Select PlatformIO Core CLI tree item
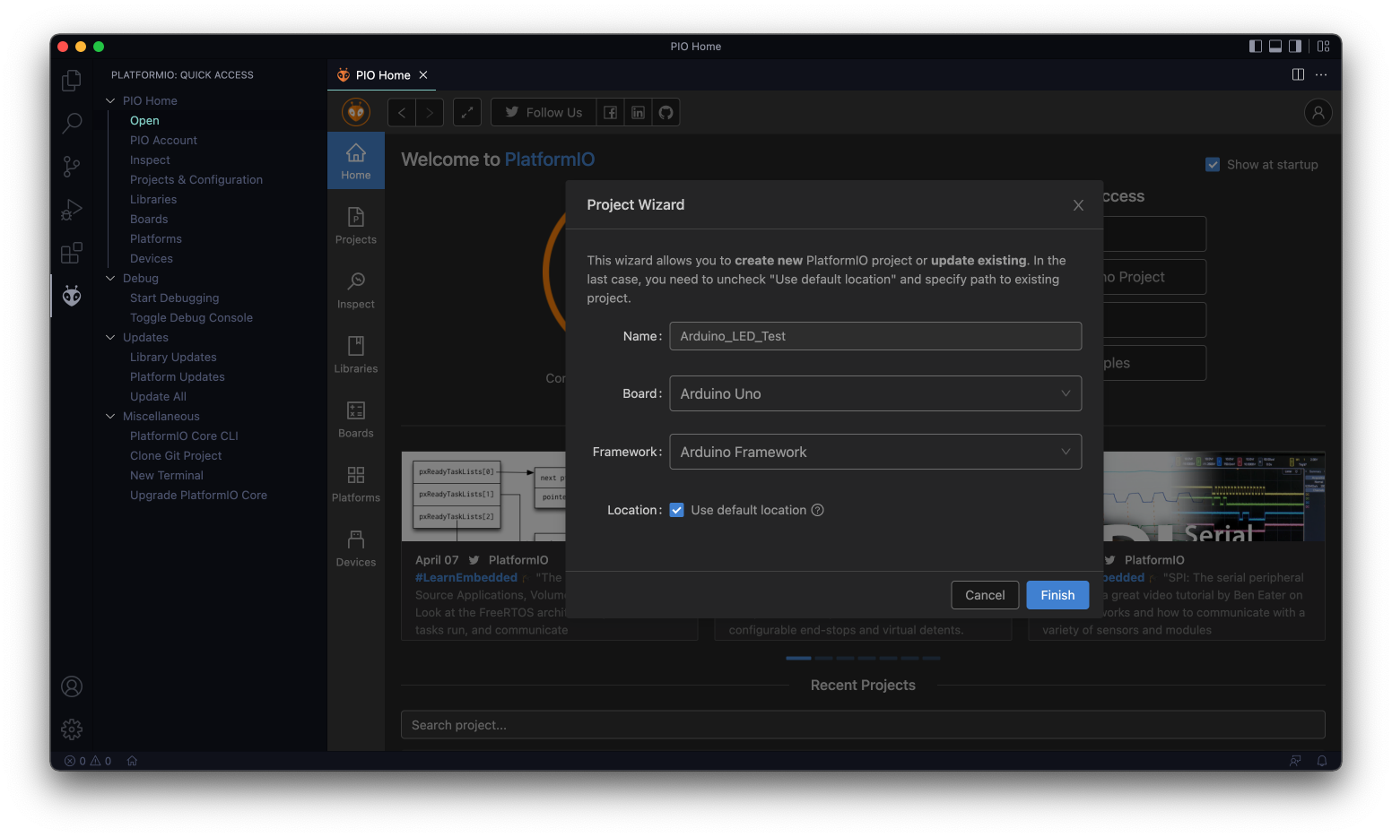The image size is (1392, 837). click(x=184, y=436)
